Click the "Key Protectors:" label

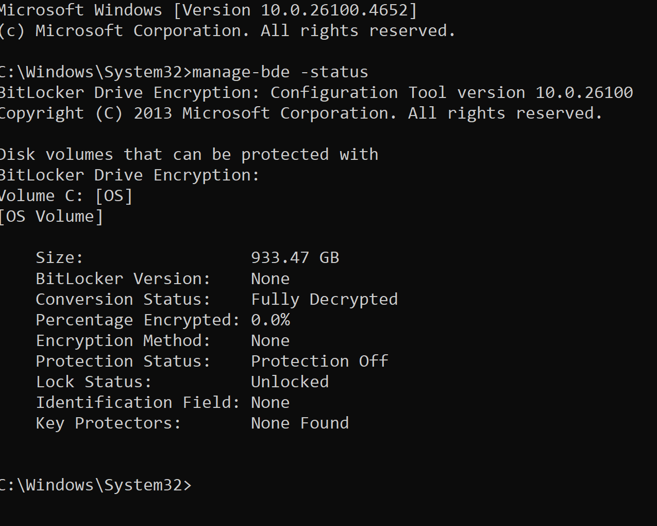(x=108, y=423)
